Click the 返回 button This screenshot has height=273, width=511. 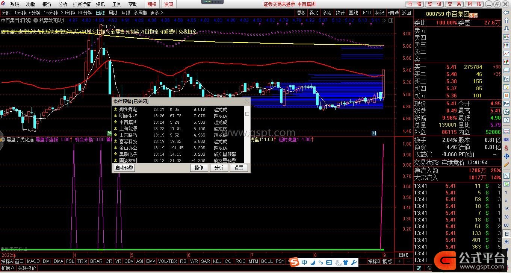point(407,13)
